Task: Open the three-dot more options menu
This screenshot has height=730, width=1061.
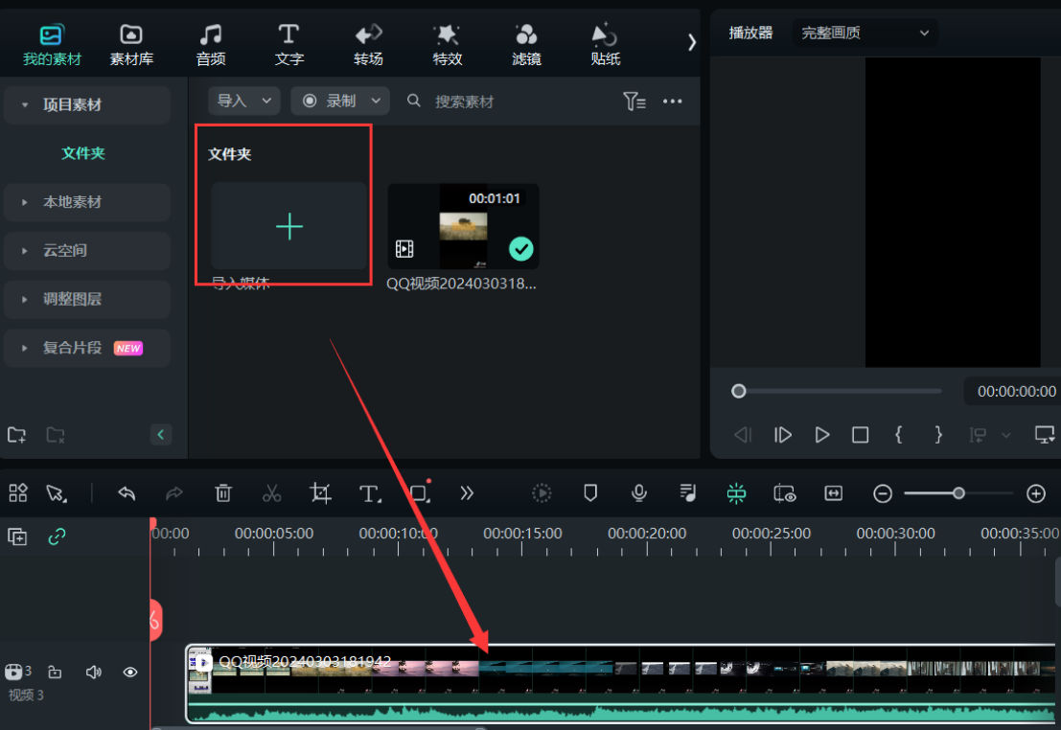Action: pyautogui.click(x=673, y=101)
